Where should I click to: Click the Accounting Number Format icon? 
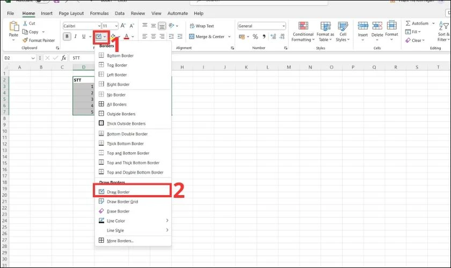coord(242,36)
